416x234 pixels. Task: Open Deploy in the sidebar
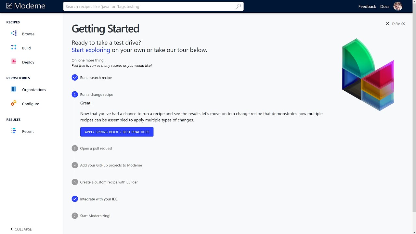pos(28,62)
